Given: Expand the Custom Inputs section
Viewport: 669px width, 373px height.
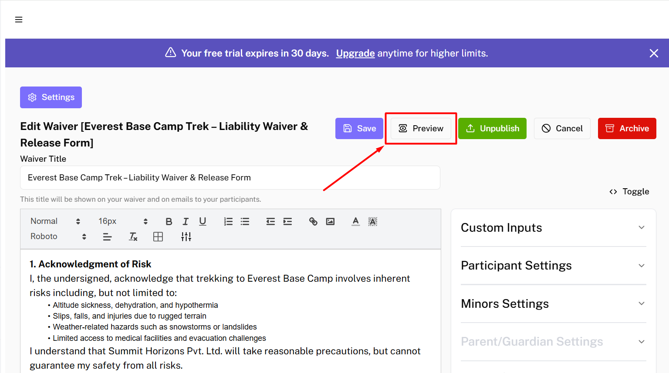Looking at the screenshot, I should point(553,228).
